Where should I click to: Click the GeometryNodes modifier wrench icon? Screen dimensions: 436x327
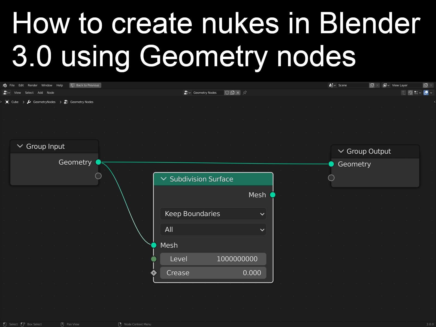point(29,102)
